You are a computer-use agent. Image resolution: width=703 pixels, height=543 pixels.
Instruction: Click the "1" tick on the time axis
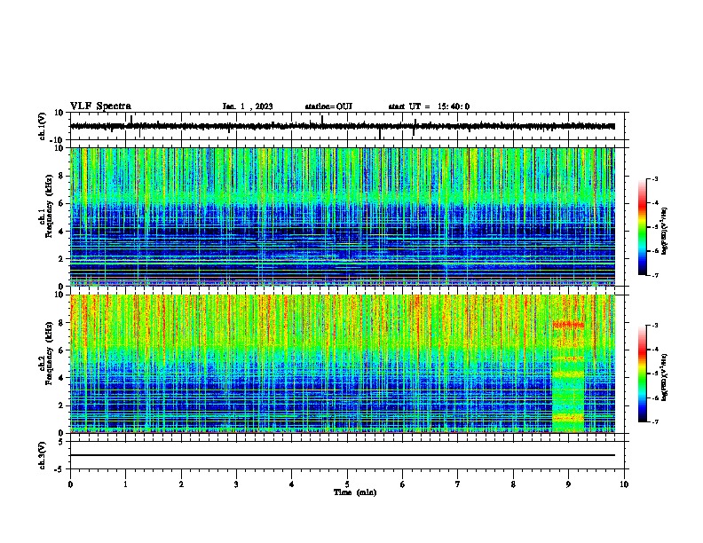click(125, 484)
